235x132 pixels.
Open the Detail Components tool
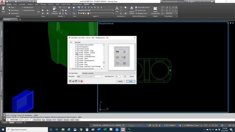[x=155, y=10]
